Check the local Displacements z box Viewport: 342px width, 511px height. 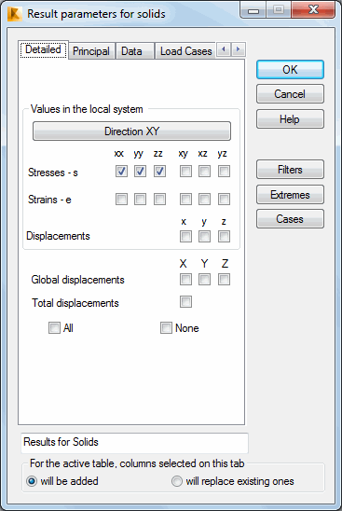tap(224, 237)
